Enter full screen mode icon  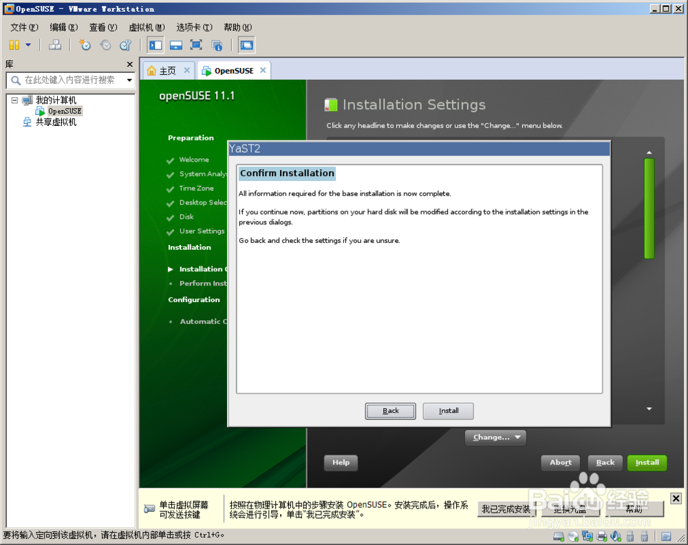196,45
